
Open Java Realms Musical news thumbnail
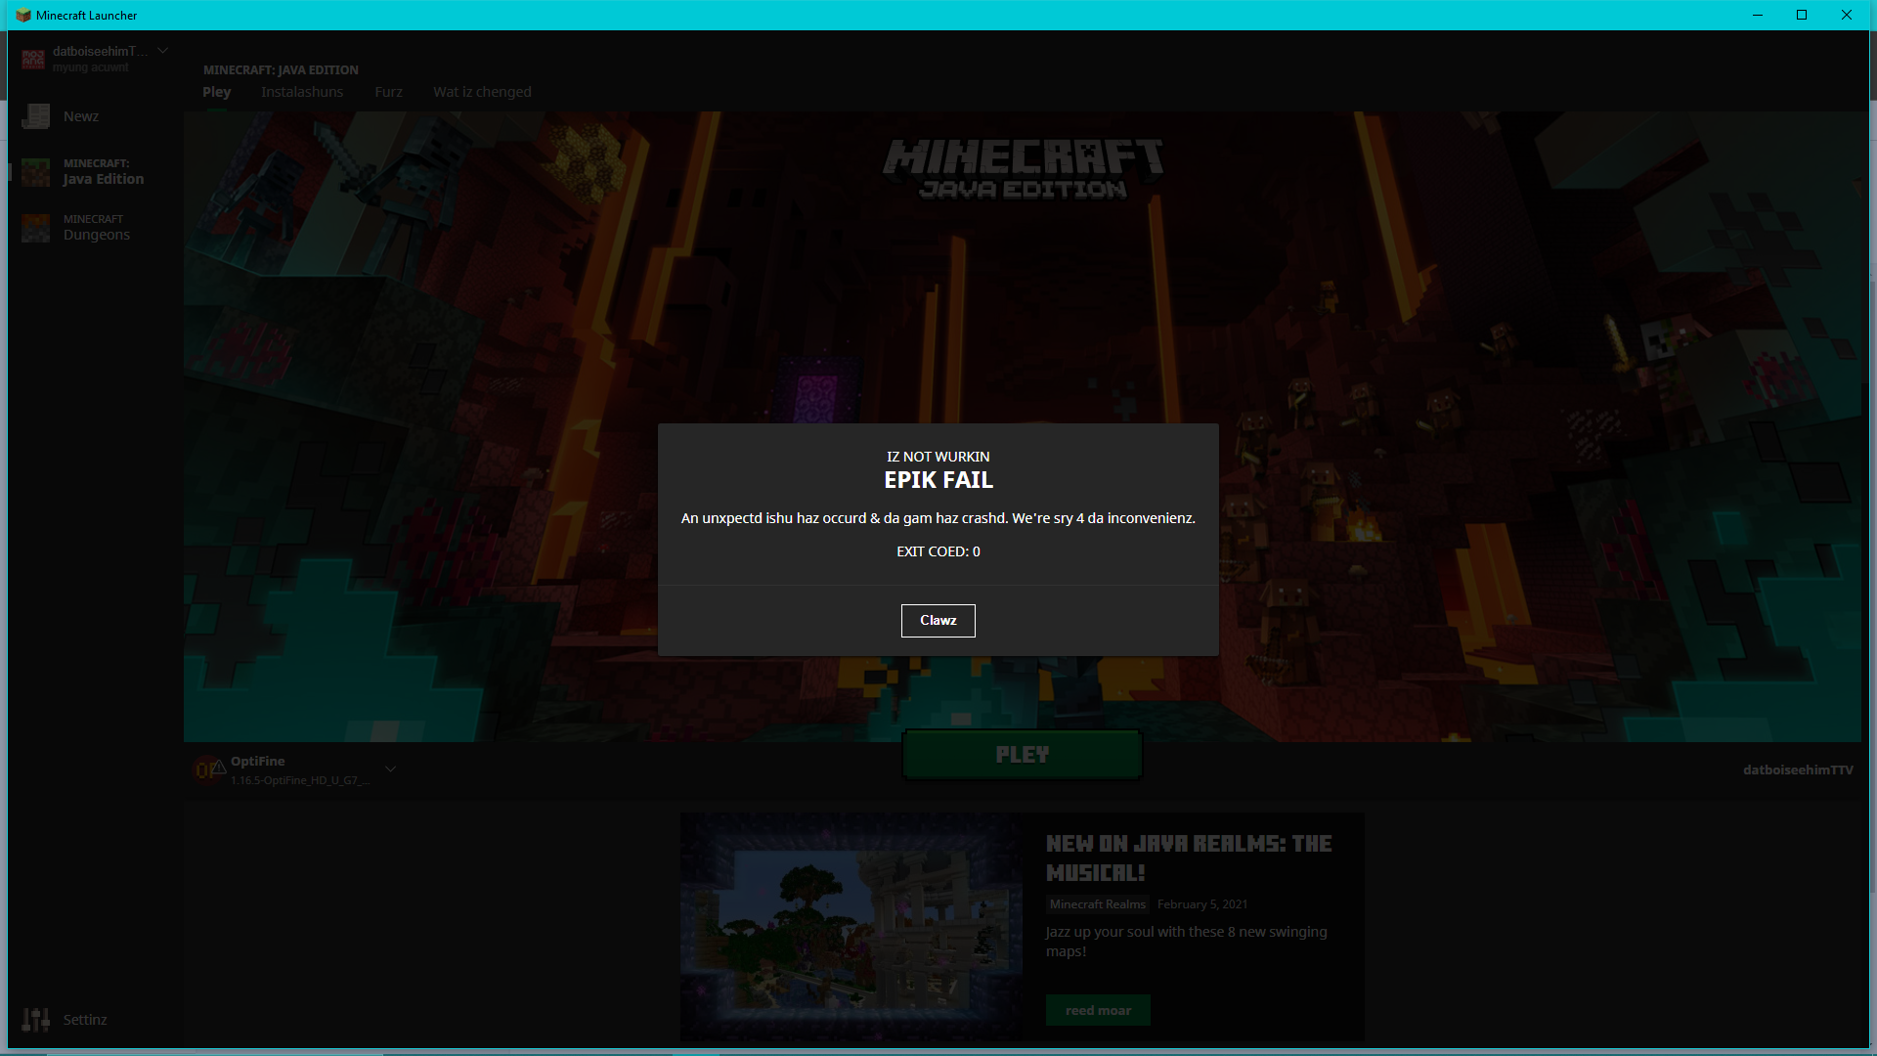coord(851,926)
